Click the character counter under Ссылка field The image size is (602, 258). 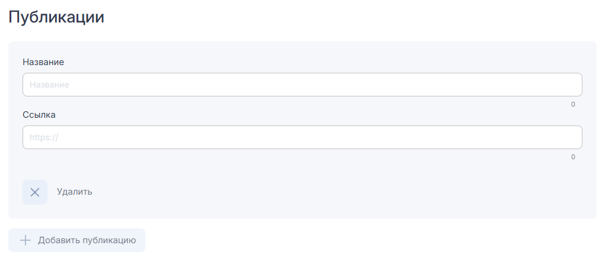[x=573, y=157]
